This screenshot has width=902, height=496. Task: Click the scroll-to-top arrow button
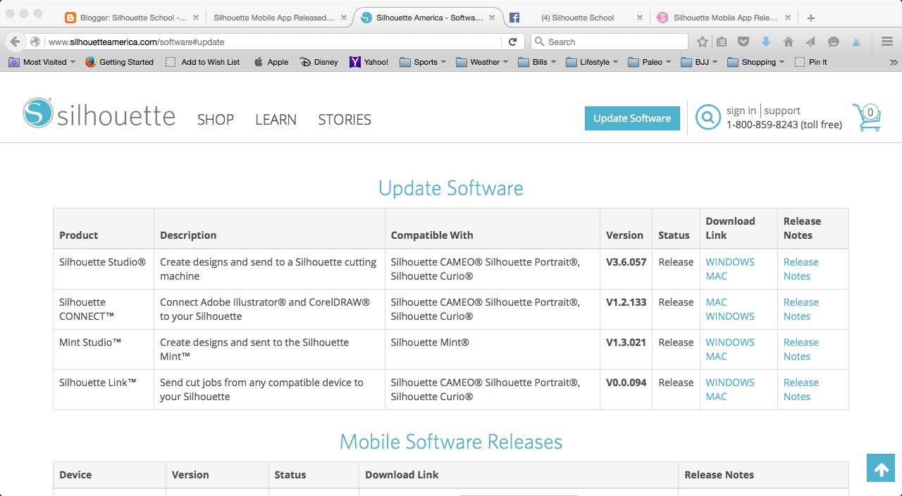[x=880, y=468]
